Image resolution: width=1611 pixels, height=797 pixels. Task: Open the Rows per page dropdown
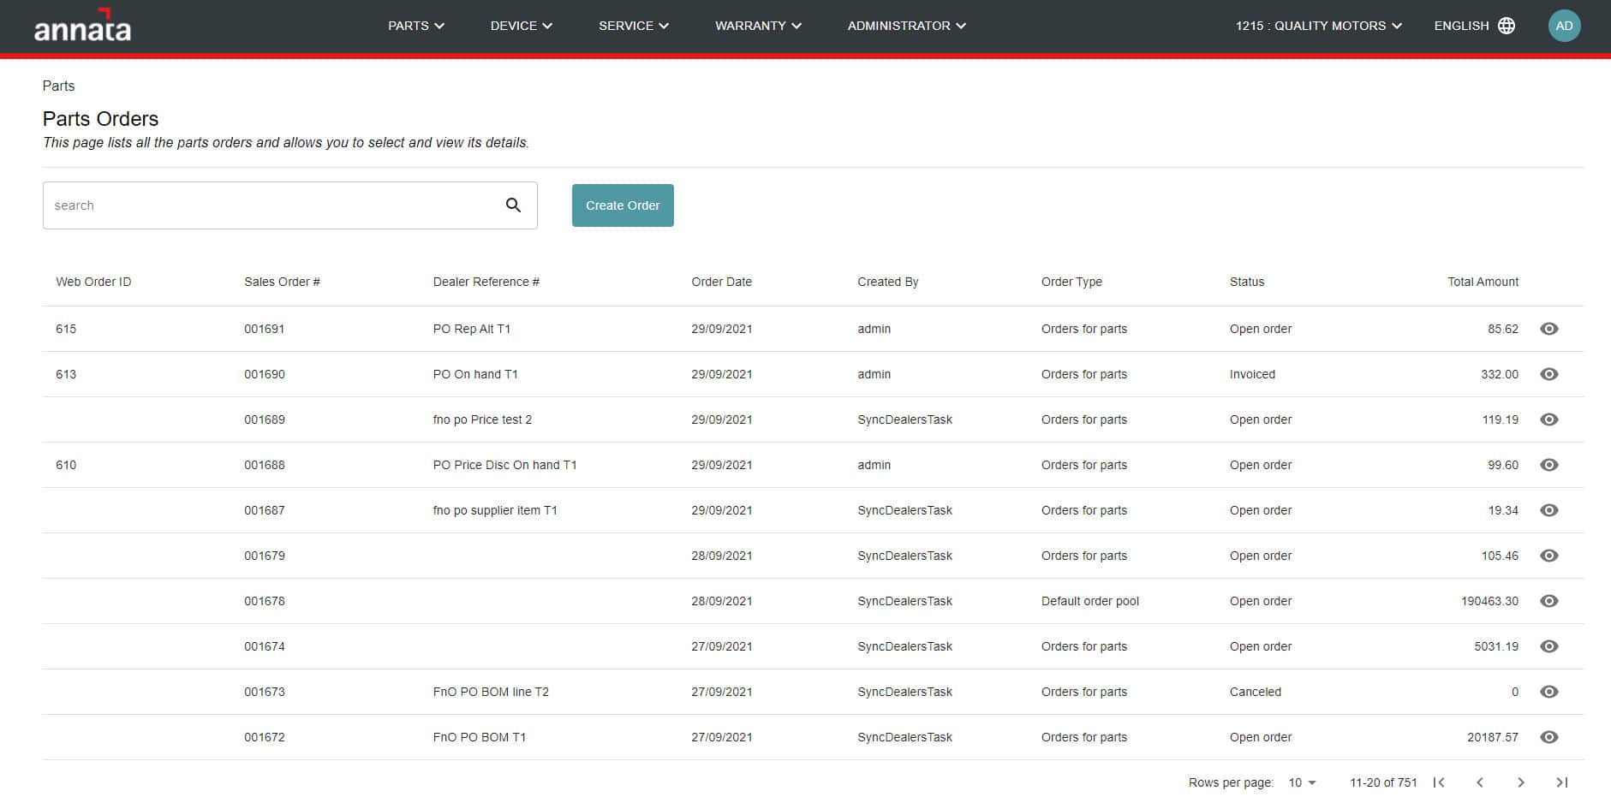1299,782
